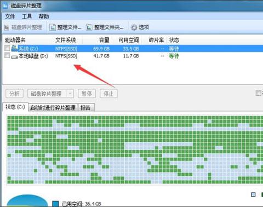This screenshot has height=207, width=263.
Task: Click the 磁盘碎片整理 action button
Action: pos(47,94)
